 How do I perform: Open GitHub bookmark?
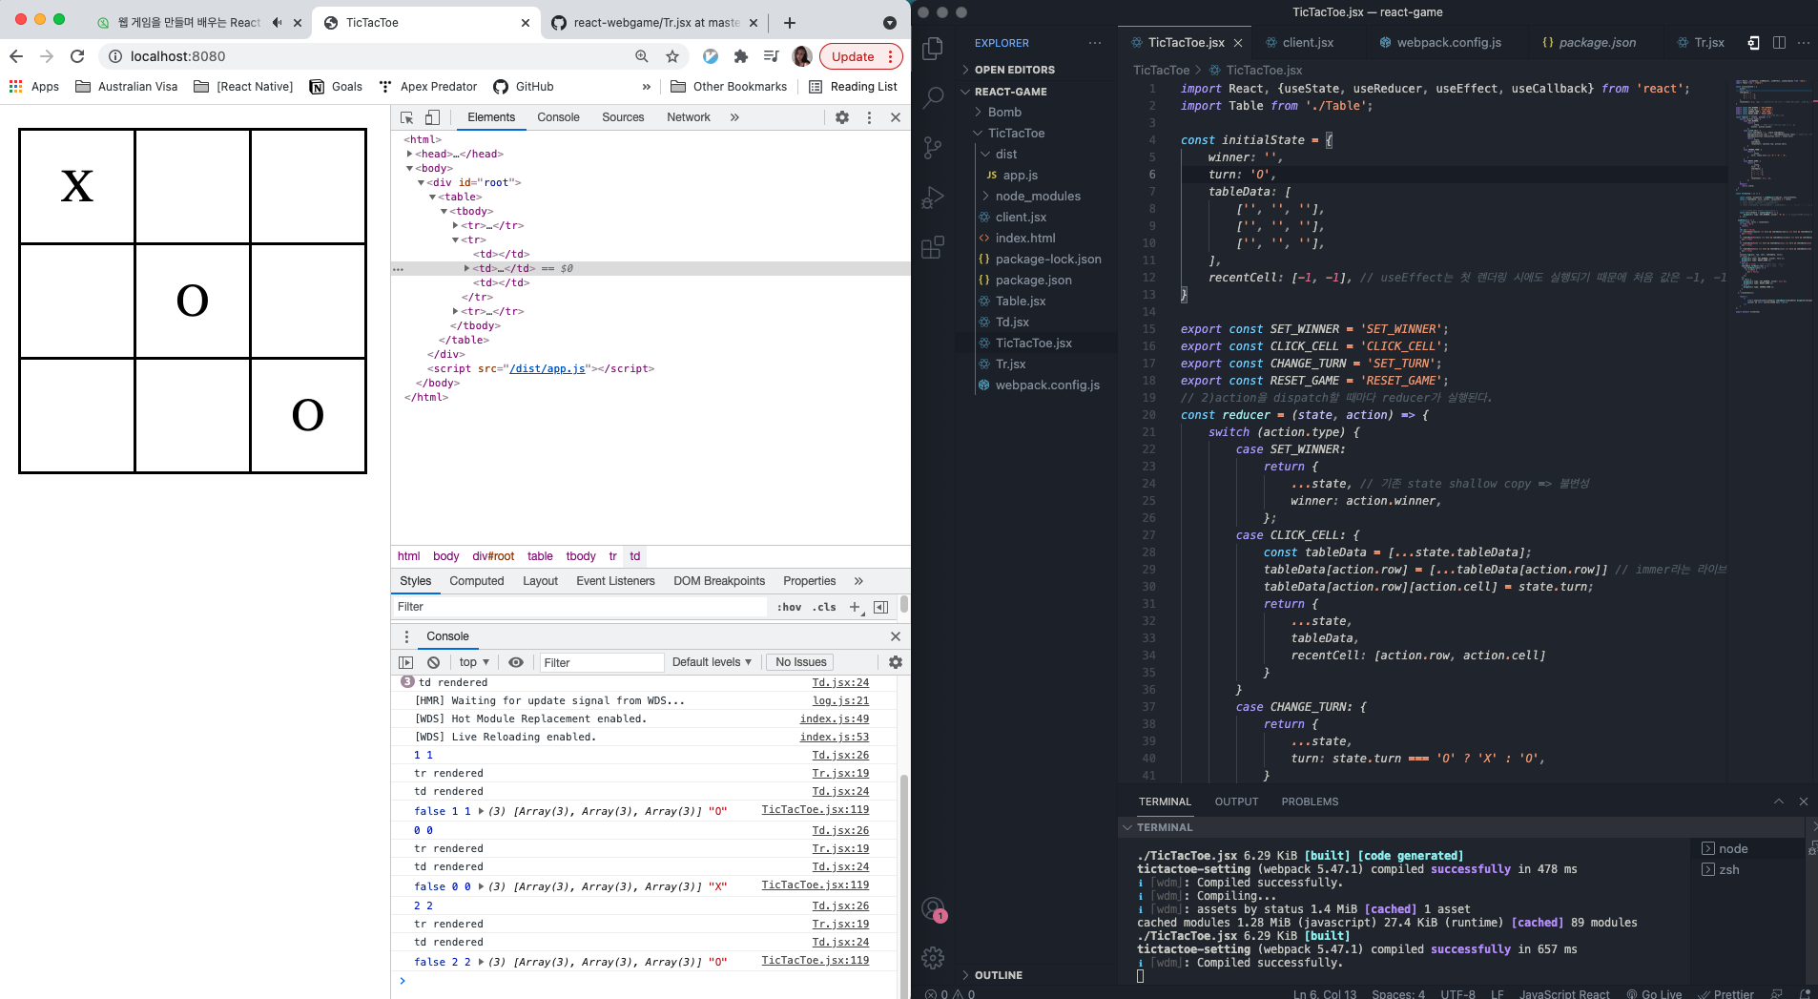coord(524,87)
